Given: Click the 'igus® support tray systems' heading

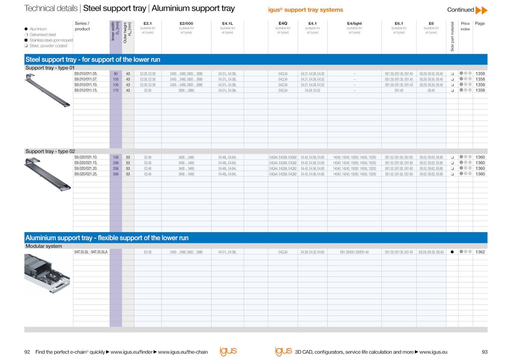Looking at the screenshot, I should click(x=306, y=10).
